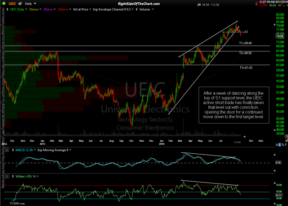Screen dimensions: 288x206
Task: Click the bull icon next to UEIC
Action: 20,4
